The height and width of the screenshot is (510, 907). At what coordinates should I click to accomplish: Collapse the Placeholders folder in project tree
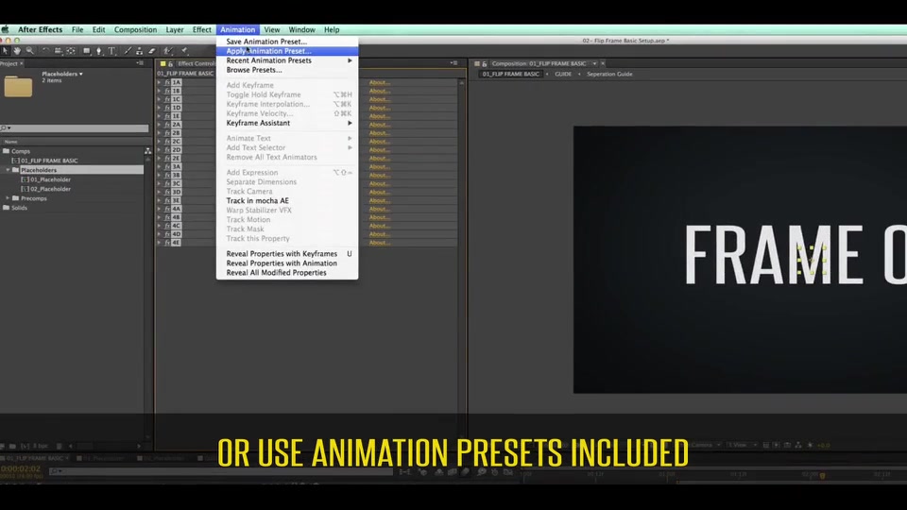9,170
